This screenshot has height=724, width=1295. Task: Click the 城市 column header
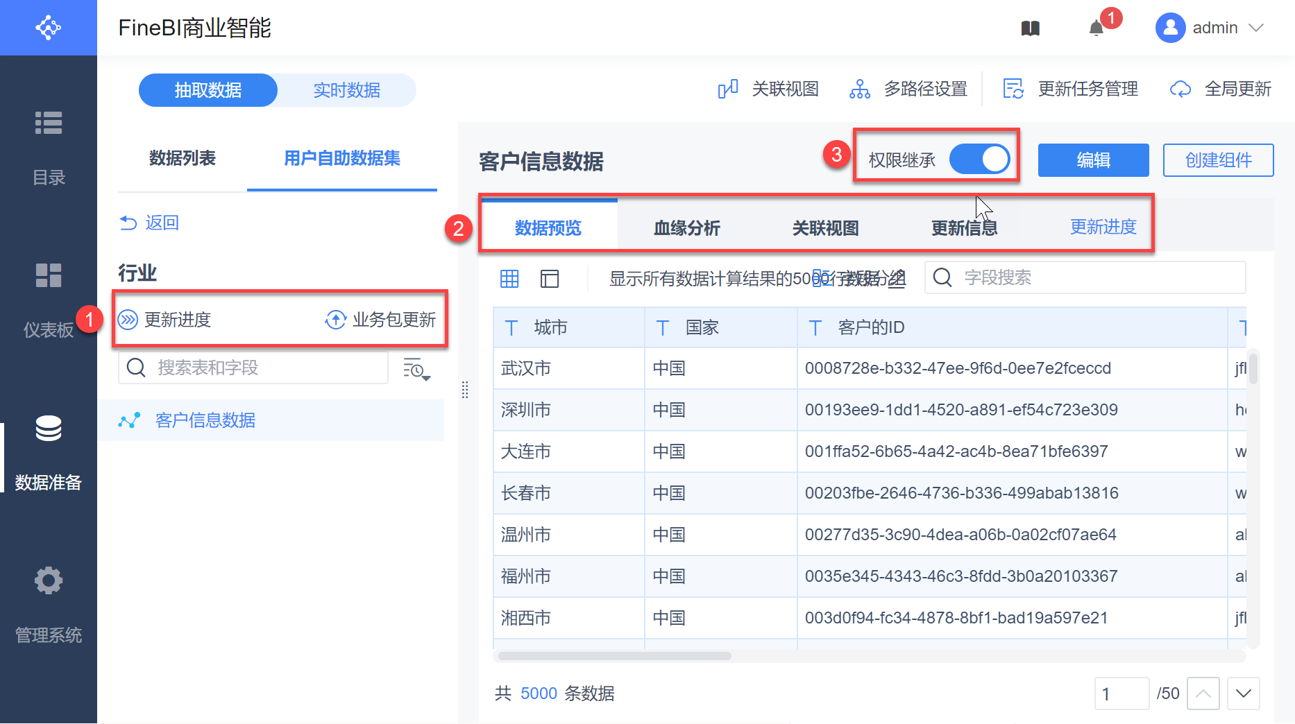click(x=569, y=327)
